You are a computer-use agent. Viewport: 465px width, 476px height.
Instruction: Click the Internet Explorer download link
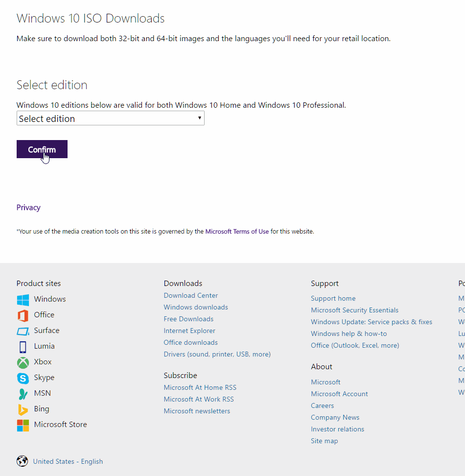189,331
